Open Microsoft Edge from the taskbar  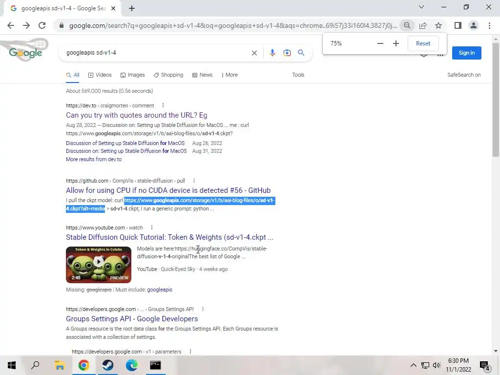click(x=132, y=365)
